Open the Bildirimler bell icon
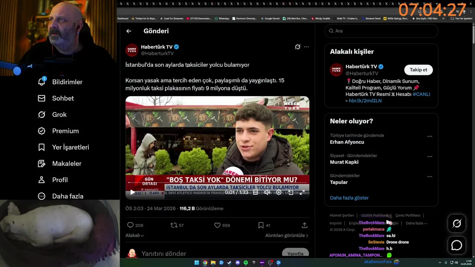This screenshot has height=267, width=475. click(42, 82)
